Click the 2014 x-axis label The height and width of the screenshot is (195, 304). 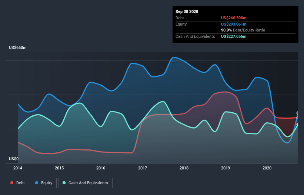click(x=18, y=168)
